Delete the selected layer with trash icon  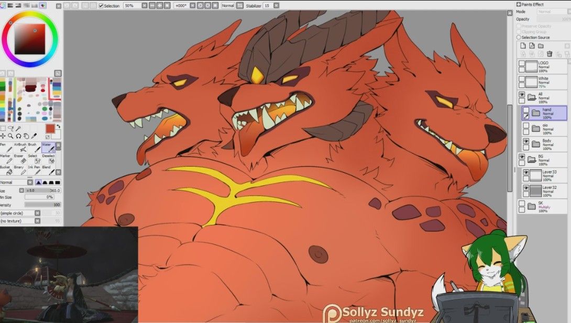pos(550,54)
